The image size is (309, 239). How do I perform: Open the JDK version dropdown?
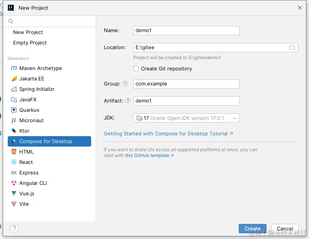click(186, 118)
